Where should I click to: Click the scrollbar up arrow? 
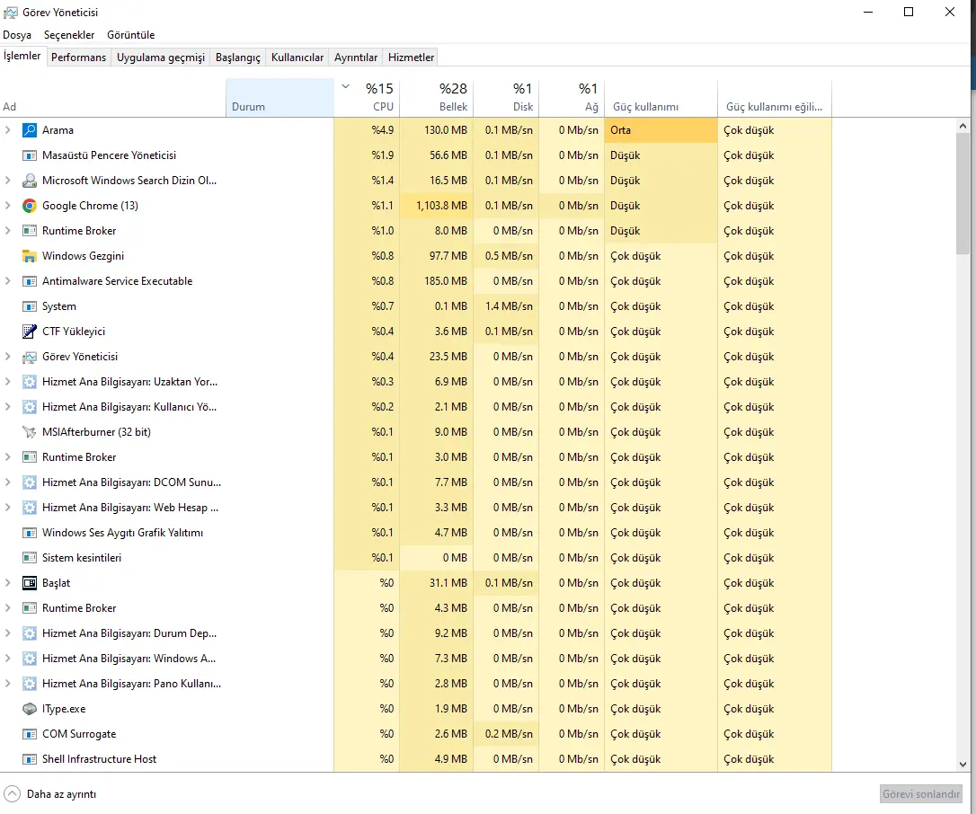click(x=963, y=126)
